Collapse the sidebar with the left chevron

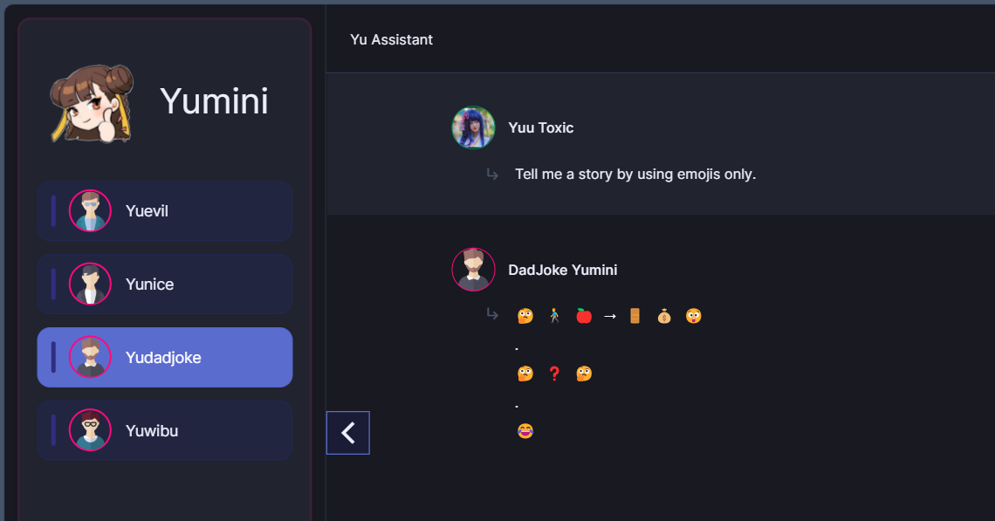point(348,433)
